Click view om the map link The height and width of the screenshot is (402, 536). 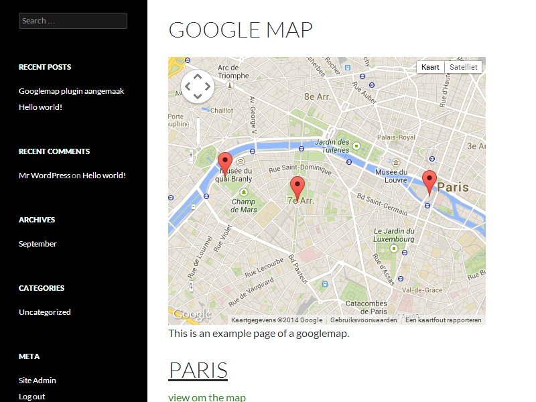[207, 397]
